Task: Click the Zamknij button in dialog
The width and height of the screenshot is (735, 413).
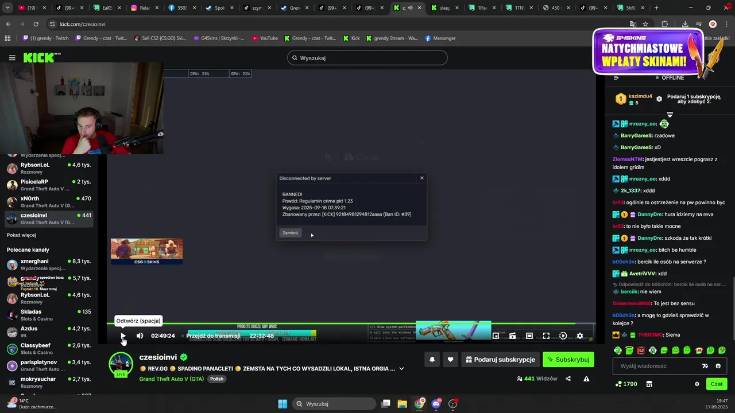Action: 290,233
